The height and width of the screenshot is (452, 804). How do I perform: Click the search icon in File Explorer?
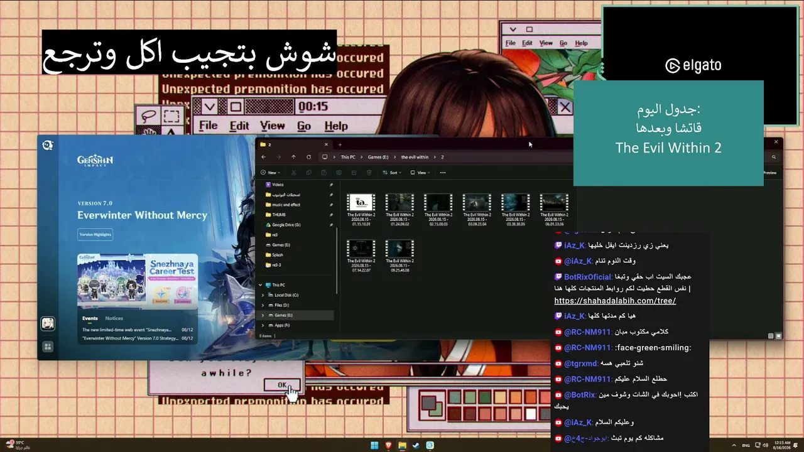coord(774,157)
